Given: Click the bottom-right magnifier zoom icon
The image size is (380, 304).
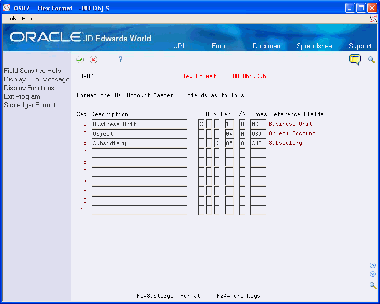Looking at the screenshot, I should tap(373, 285).
